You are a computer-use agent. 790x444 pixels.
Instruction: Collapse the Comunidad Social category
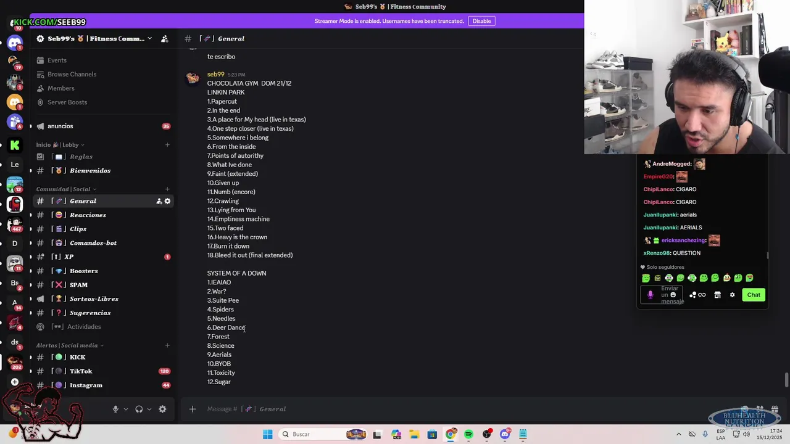pyautogui.click(x=66, y=189)
